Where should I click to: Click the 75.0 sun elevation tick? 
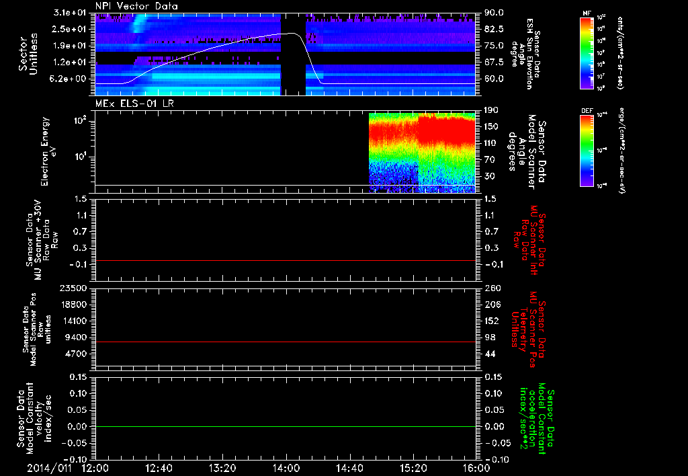point(494,46)
